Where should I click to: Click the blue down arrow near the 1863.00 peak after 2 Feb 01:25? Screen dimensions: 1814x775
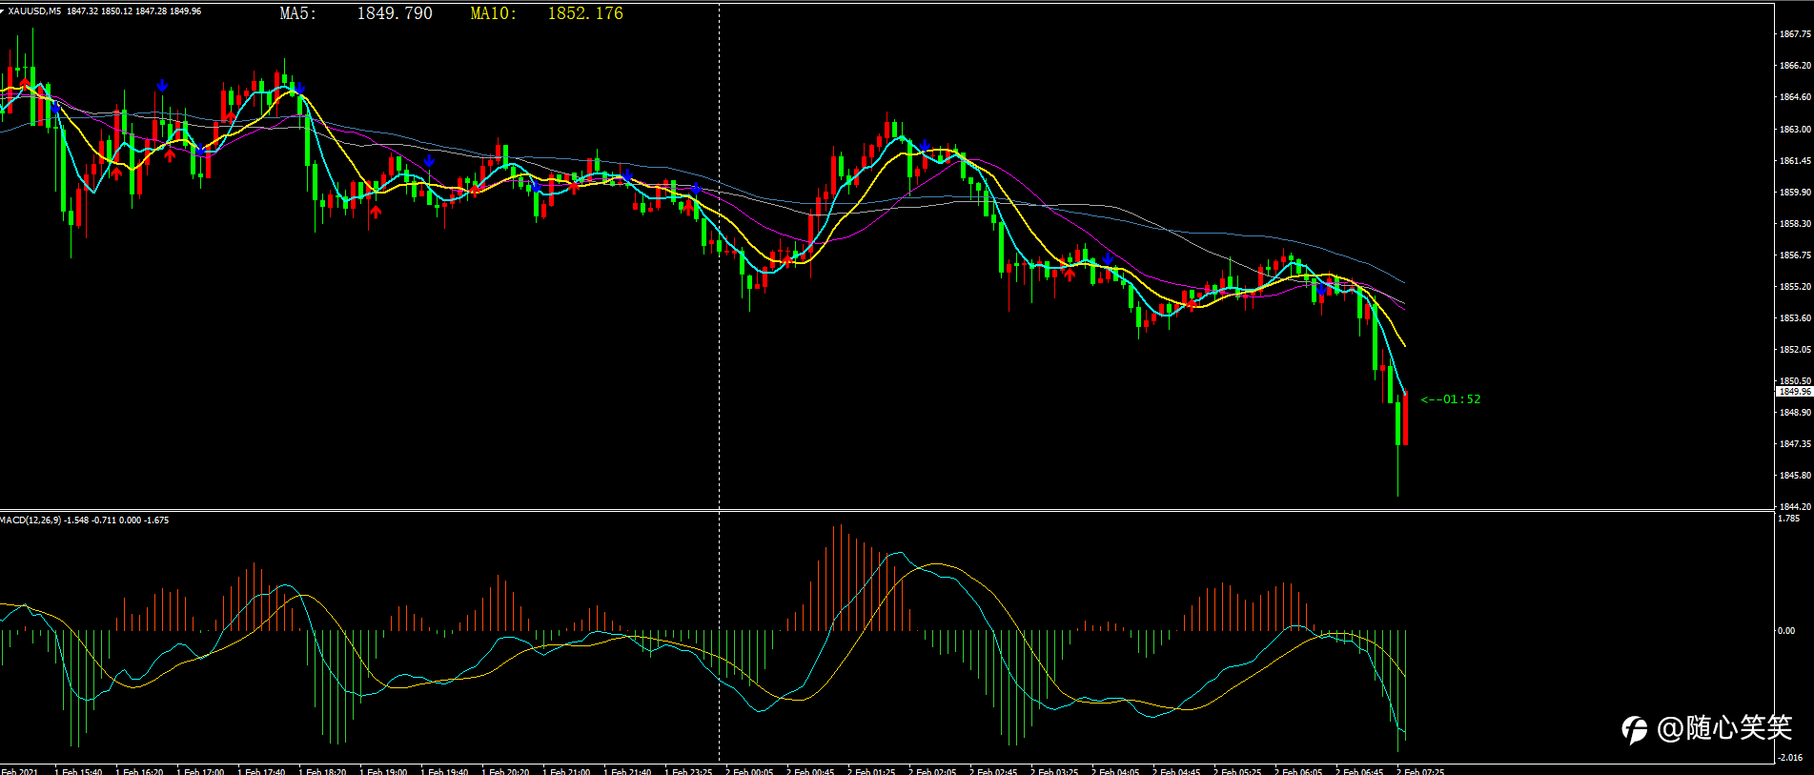tap(924, 146)
